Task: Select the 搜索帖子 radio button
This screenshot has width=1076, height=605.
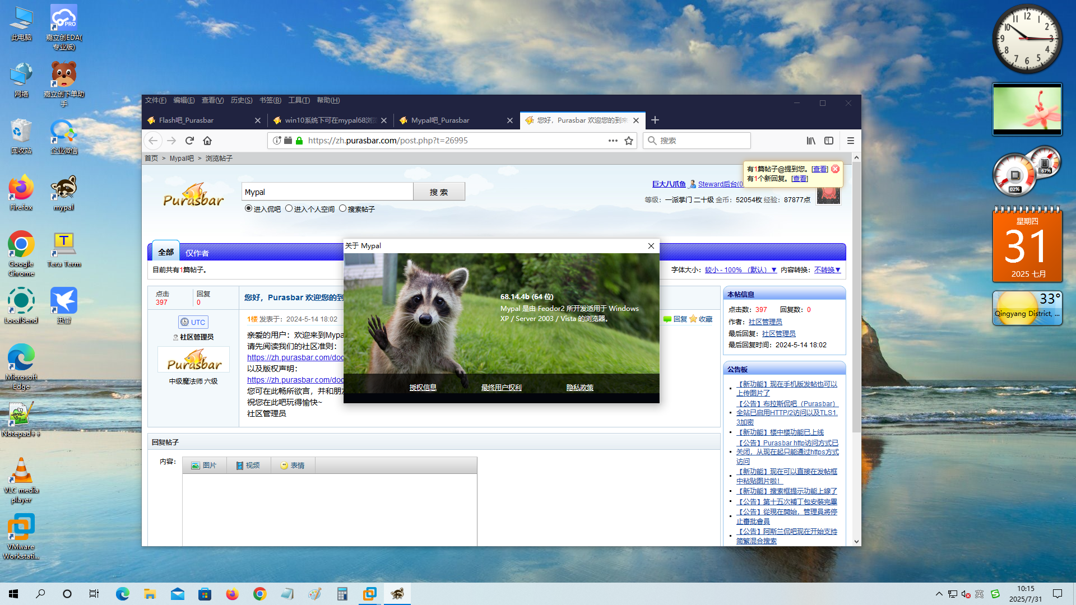Action: point(342,208)
